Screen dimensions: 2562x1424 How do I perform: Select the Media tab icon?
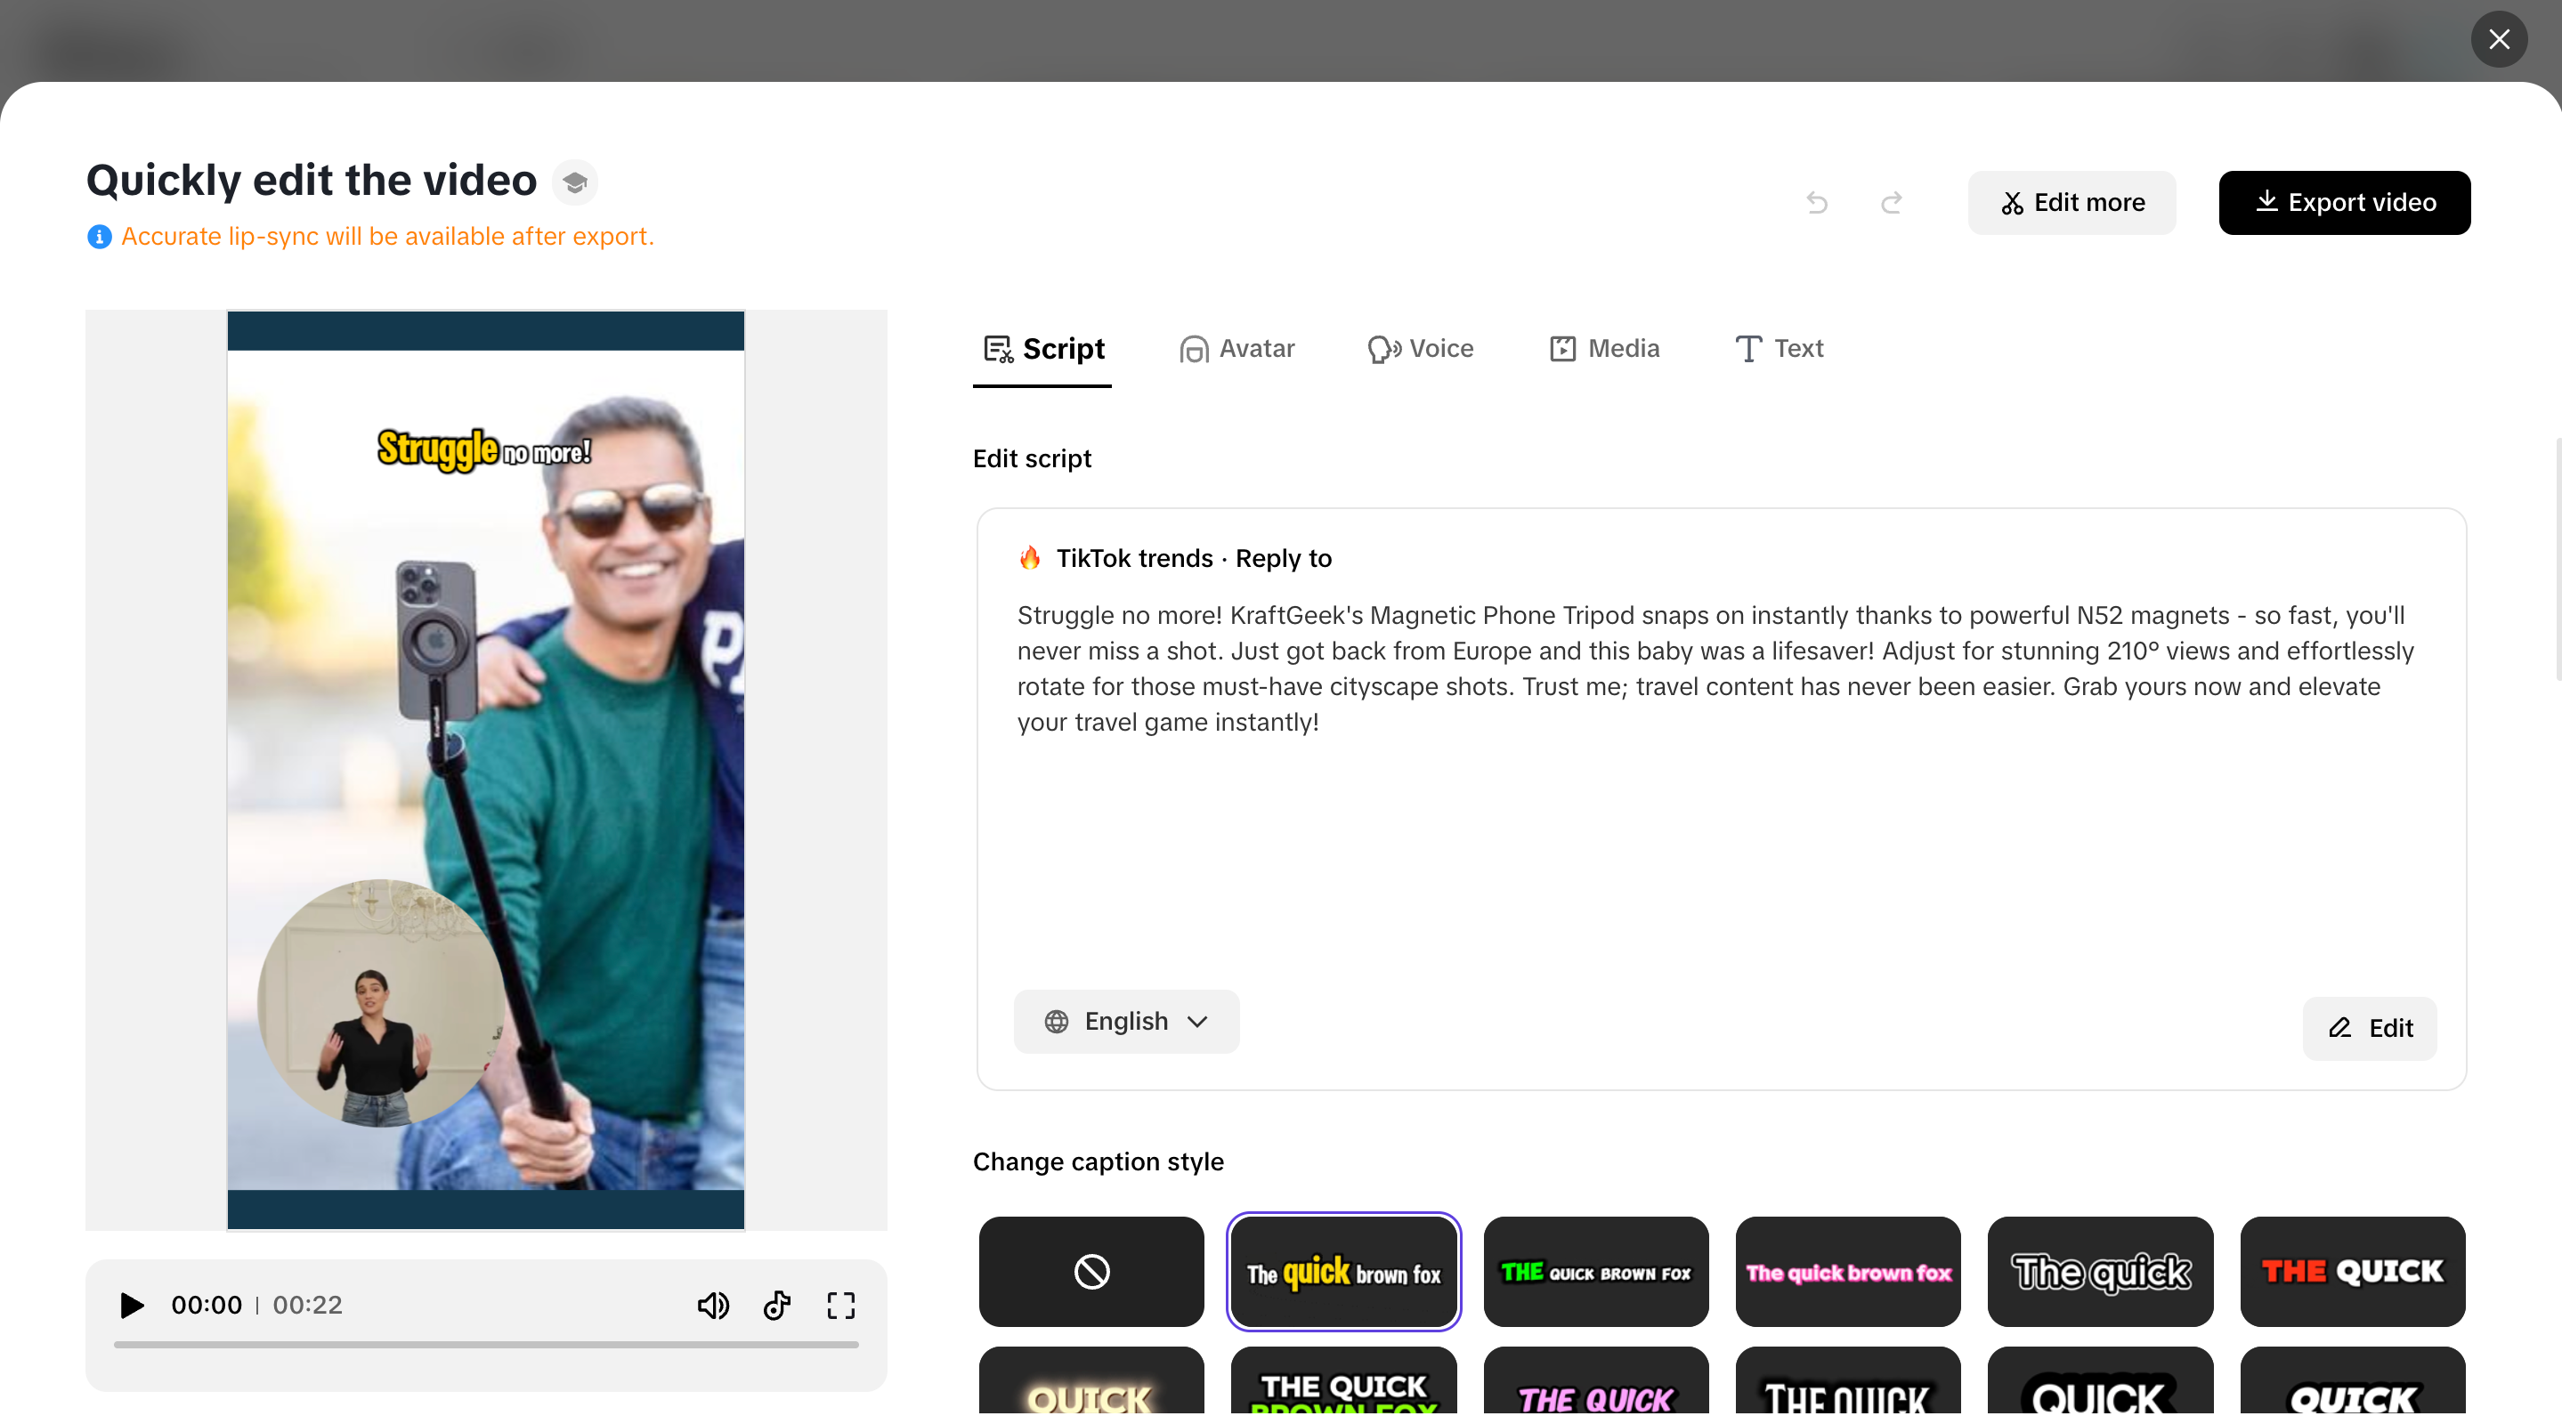(x=1563, y=349)
